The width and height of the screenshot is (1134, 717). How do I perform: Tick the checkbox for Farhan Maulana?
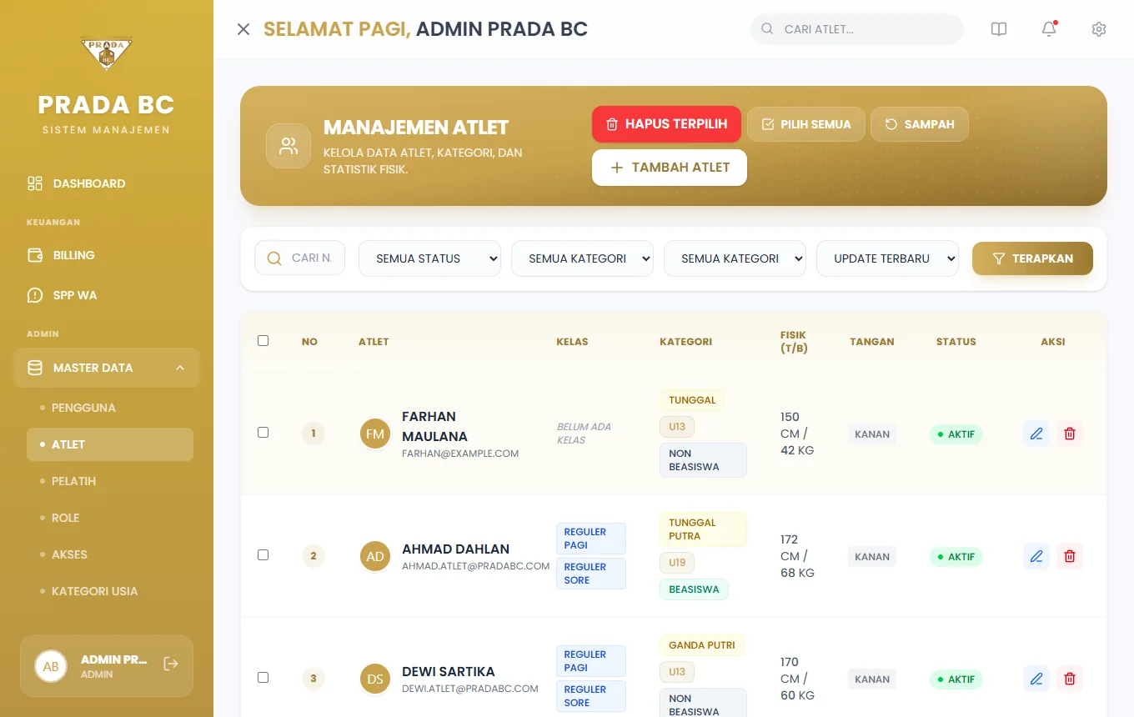point(263,432)
